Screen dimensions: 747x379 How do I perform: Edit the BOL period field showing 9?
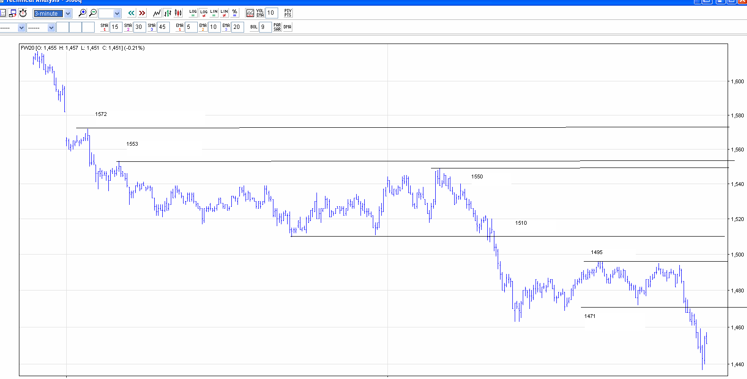pyautogui.click(x=265, y=27)
